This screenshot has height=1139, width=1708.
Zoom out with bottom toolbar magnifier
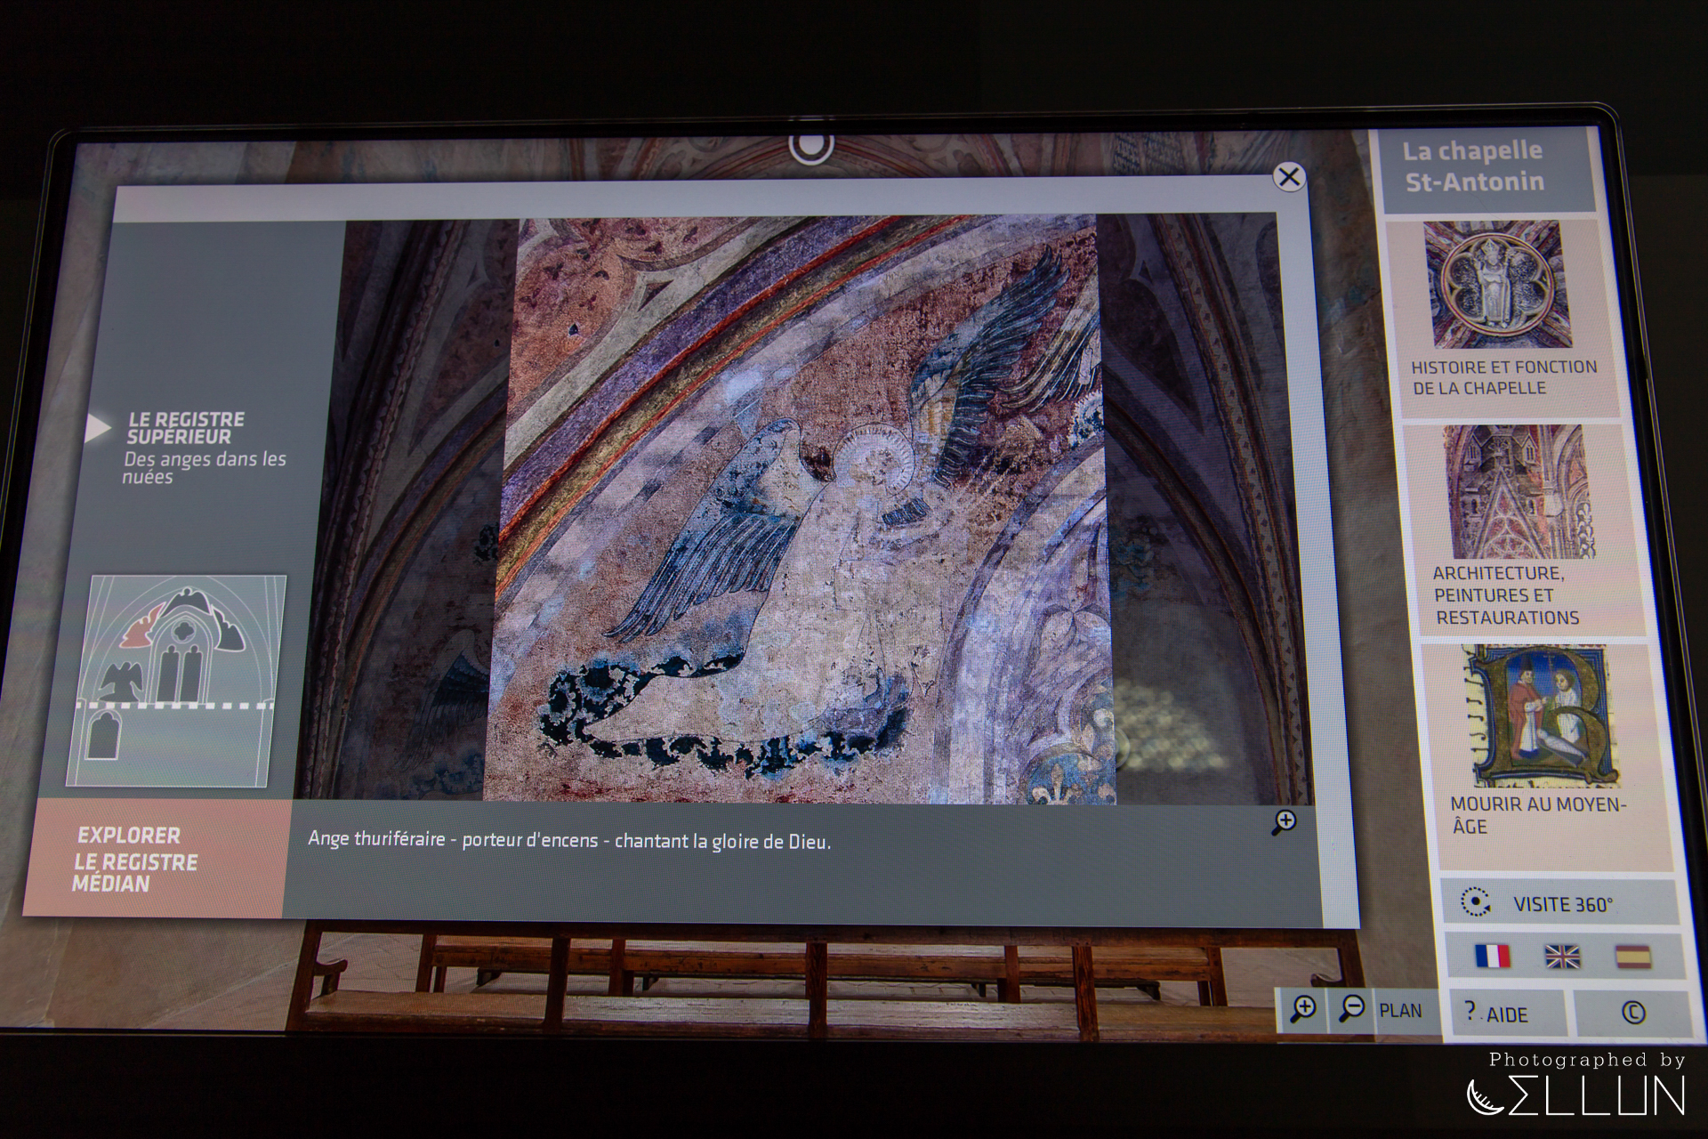1351,1009
